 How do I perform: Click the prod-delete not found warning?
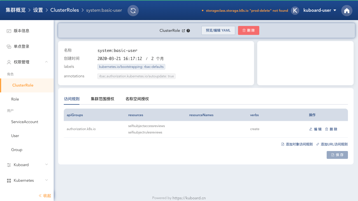point(247,11)
